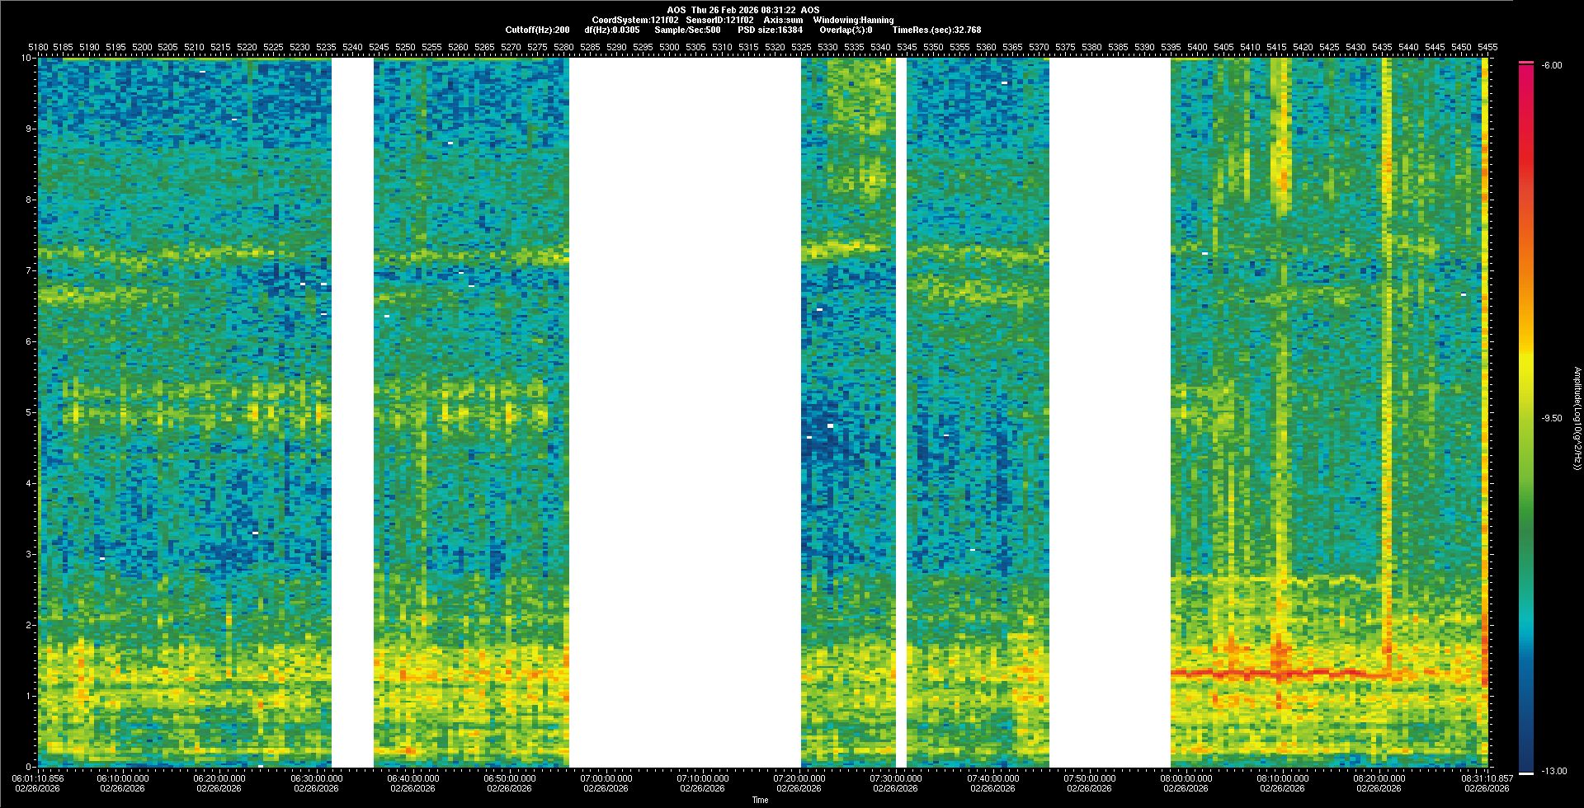
Task: Click the 06:20:00.000 time tick label
Action: tap(219, 777)
